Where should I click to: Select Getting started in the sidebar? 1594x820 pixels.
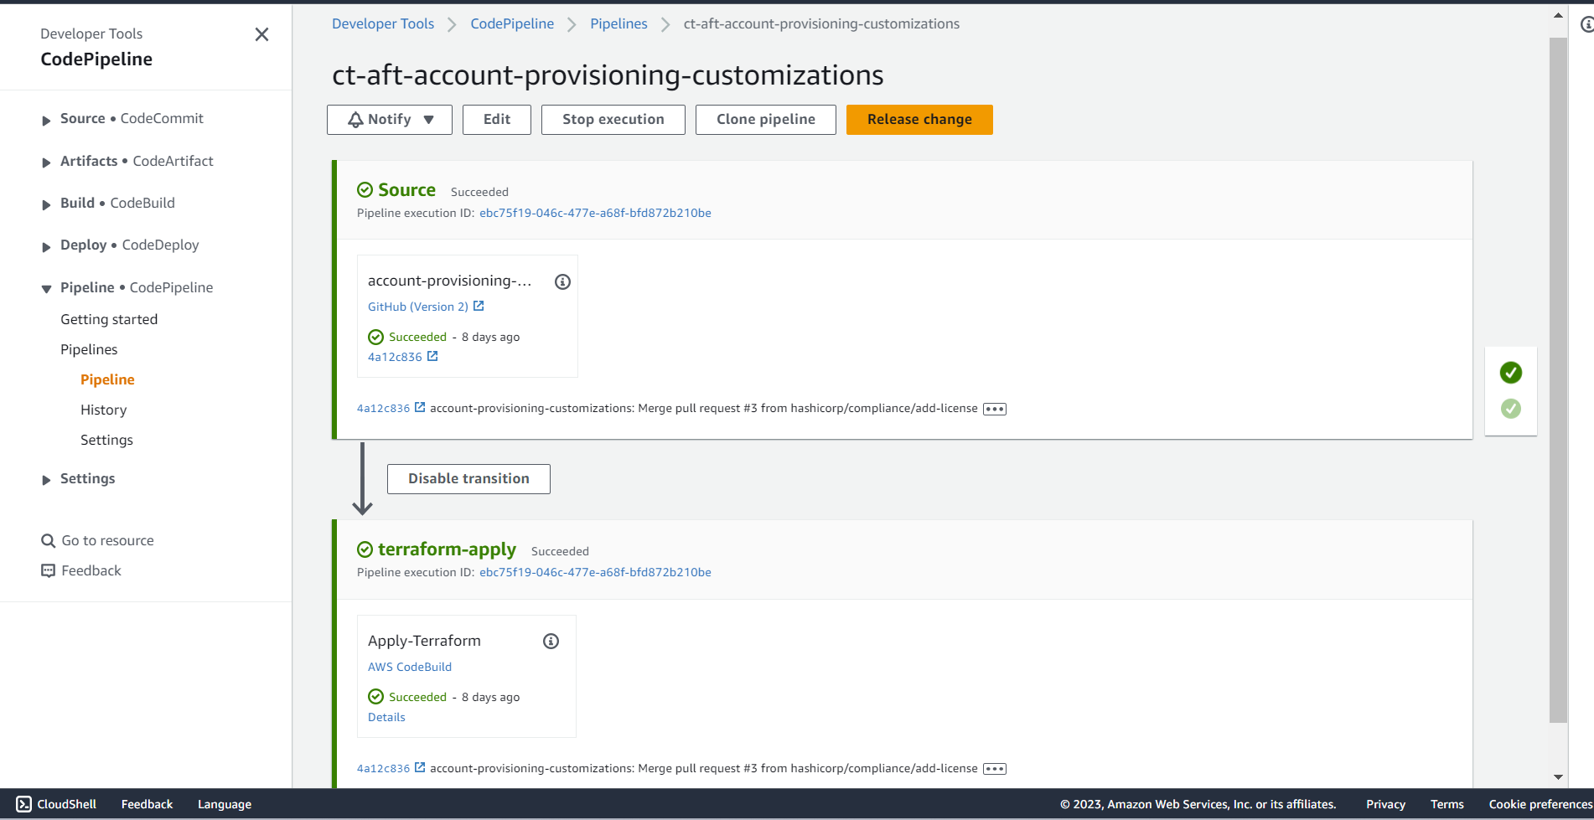tap(109, 319)
